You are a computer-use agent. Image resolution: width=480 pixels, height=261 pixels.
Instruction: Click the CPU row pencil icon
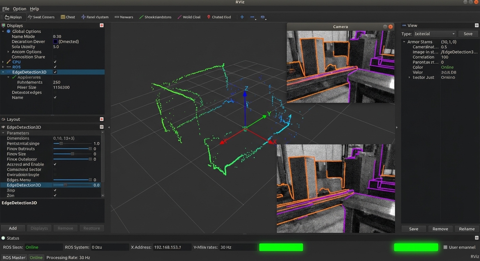click(9, 62)
